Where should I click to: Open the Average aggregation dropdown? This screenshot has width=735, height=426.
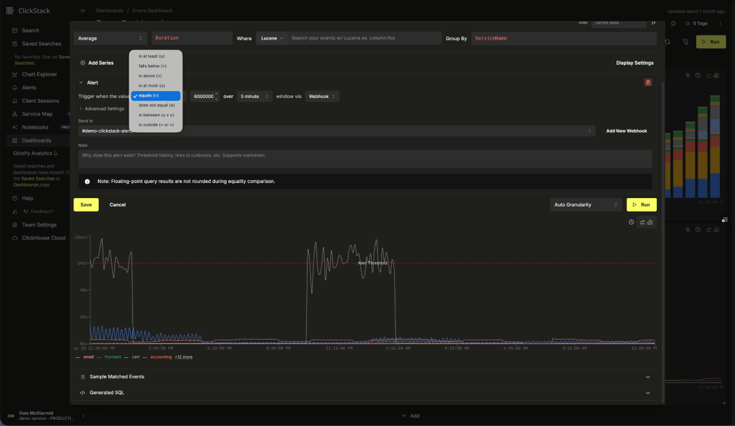110,38
